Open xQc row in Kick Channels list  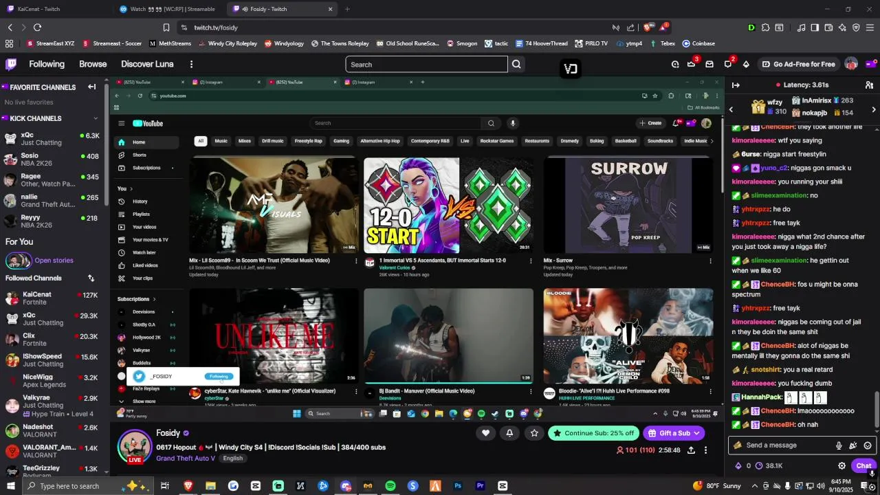52,140
